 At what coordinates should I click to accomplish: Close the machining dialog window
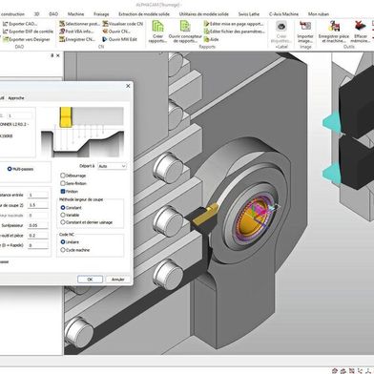[x=128, y=86]
